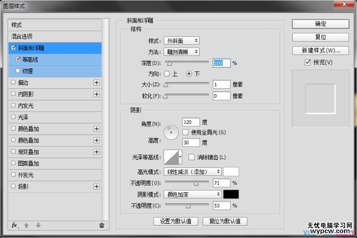Image resolution: width=357 pixels, height=238 pixels.
Task: Click the 光泽等高线 contour thumbnail
Action: pos(171,157)
